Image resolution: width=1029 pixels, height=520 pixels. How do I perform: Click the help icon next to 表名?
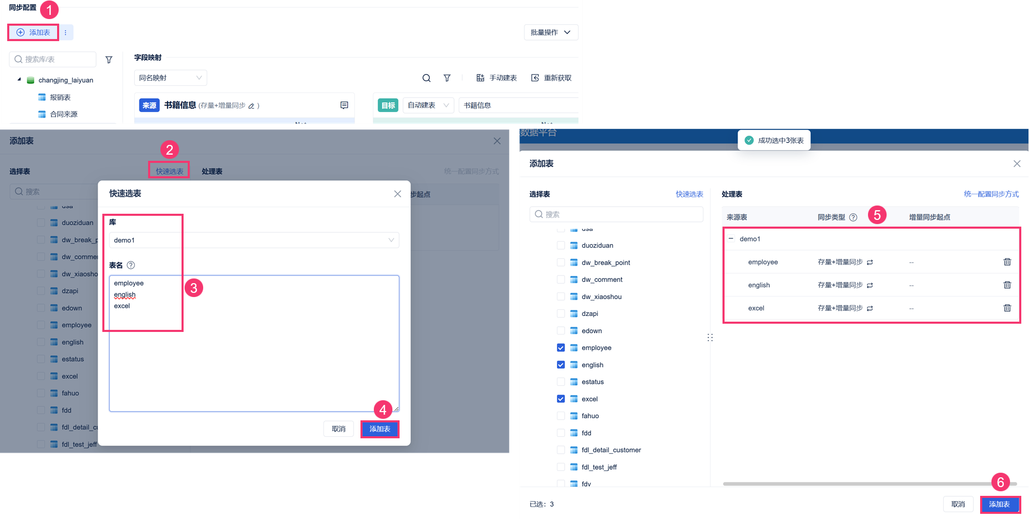131,265
